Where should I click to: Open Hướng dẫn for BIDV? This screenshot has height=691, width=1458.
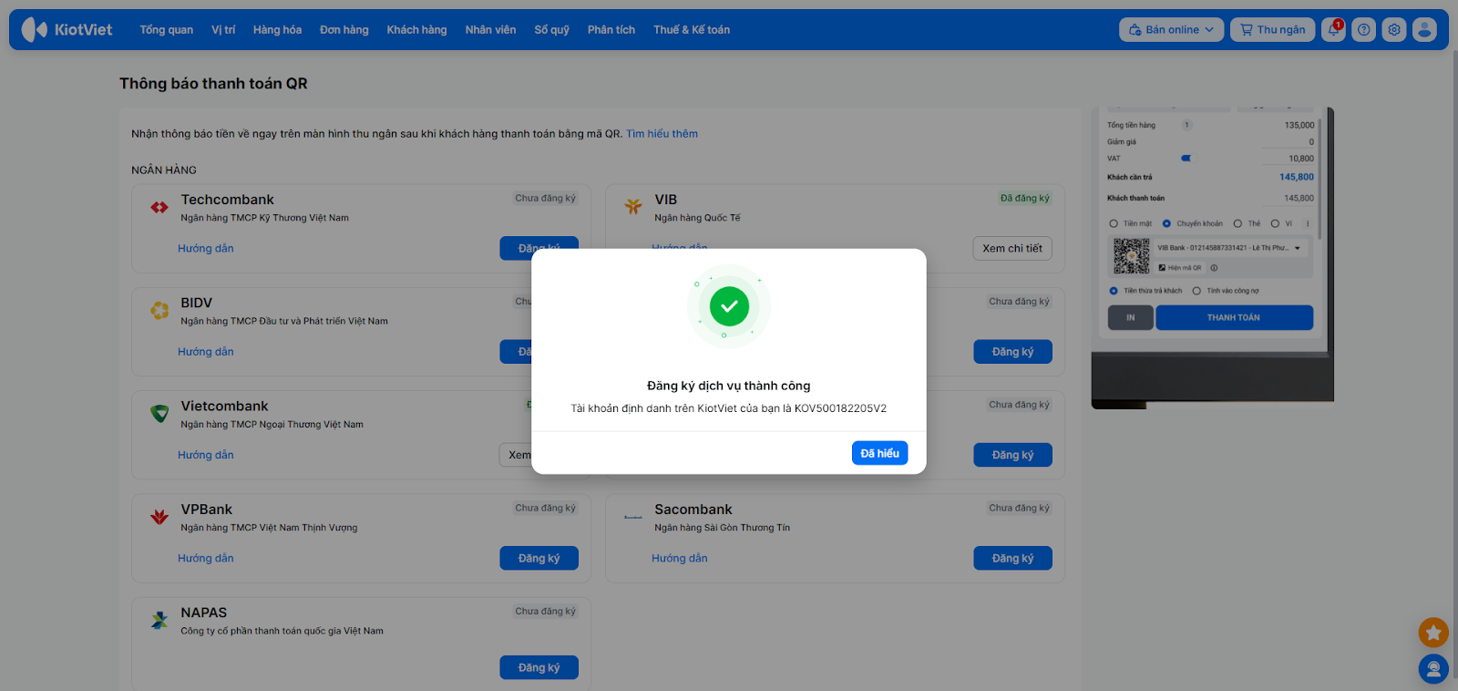(206, 352)
